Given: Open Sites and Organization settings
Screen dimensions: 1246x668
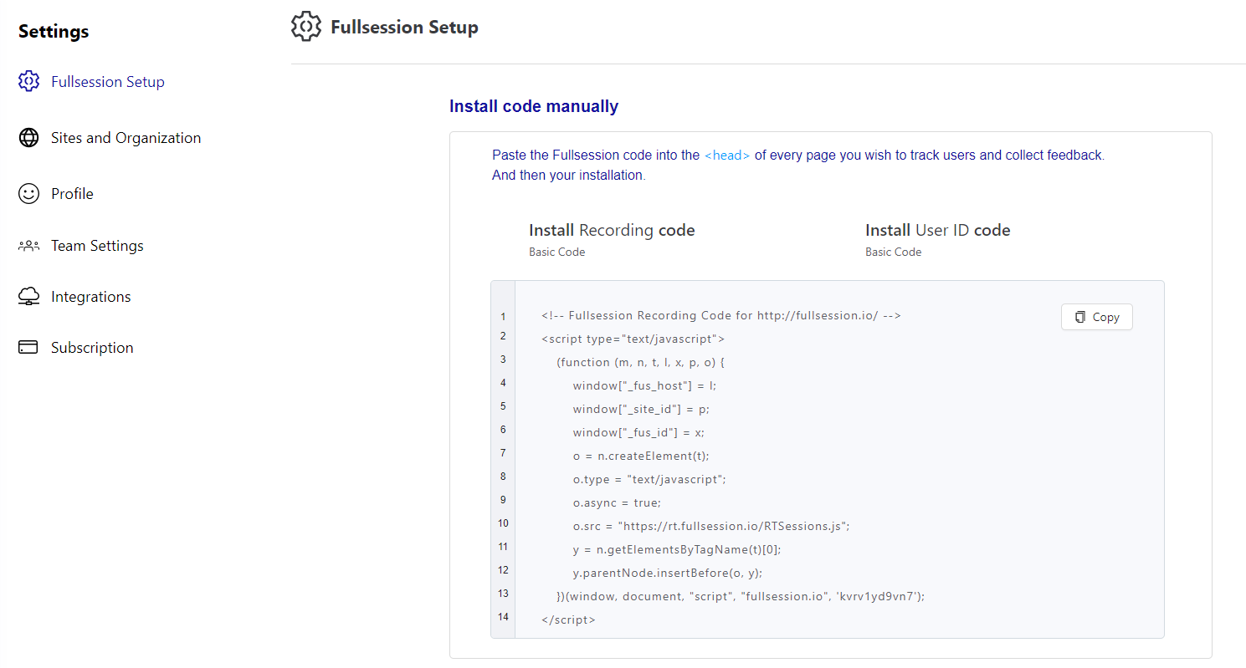Looking at the screenshot, I should pyautogui.click(x=126, y=138).
